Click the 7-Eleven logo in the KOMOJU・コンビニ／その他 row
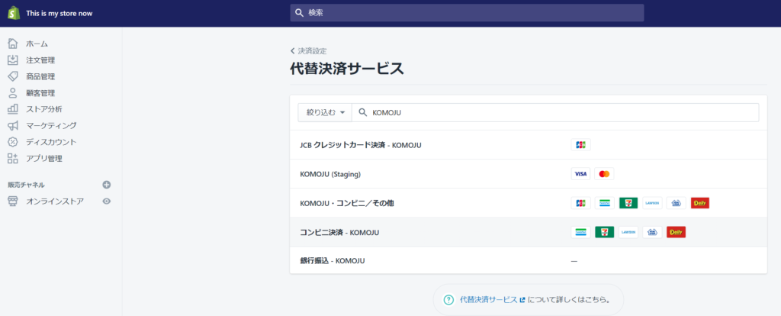The width and height of the screenshot is (781, 316). (628, 203)
